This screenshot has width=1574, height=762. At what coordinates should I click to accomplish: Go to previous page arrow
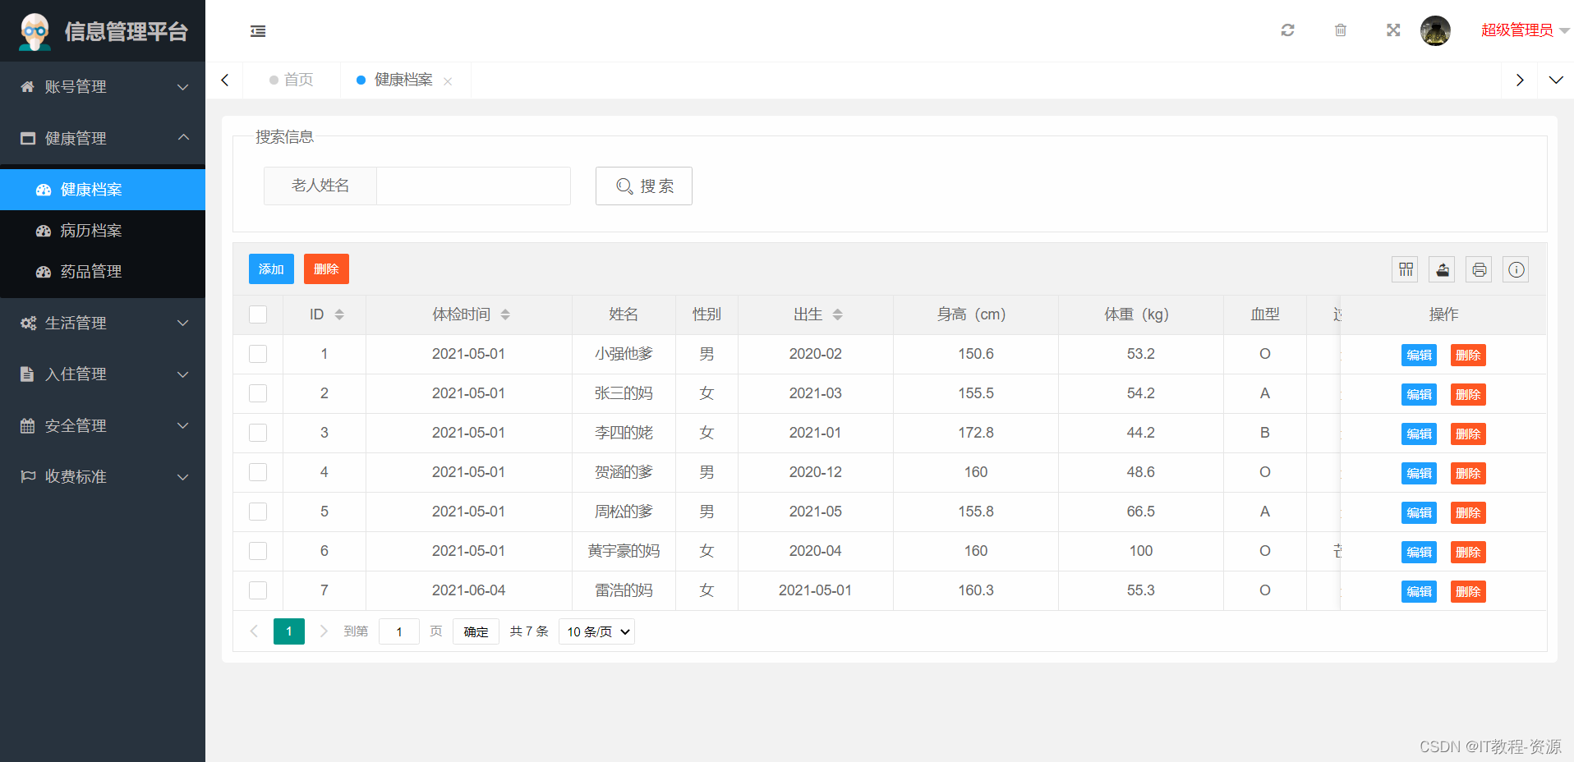click(x=254, y=631)
